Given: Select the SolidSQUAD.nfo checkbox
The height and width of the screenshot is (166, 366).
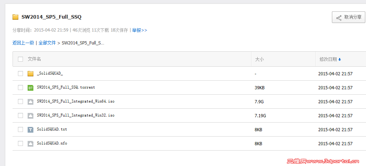Looking at the screenshot, I should point(20,144).
